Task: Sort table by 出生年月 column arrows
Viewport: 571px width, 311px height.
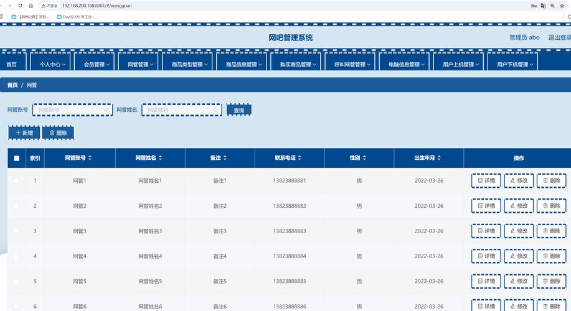Action: point(439,158)
